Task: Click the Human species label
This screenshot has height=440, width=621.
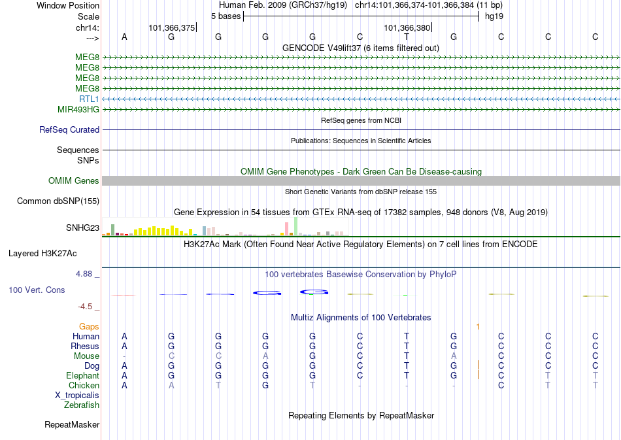Action: [86, 336]
